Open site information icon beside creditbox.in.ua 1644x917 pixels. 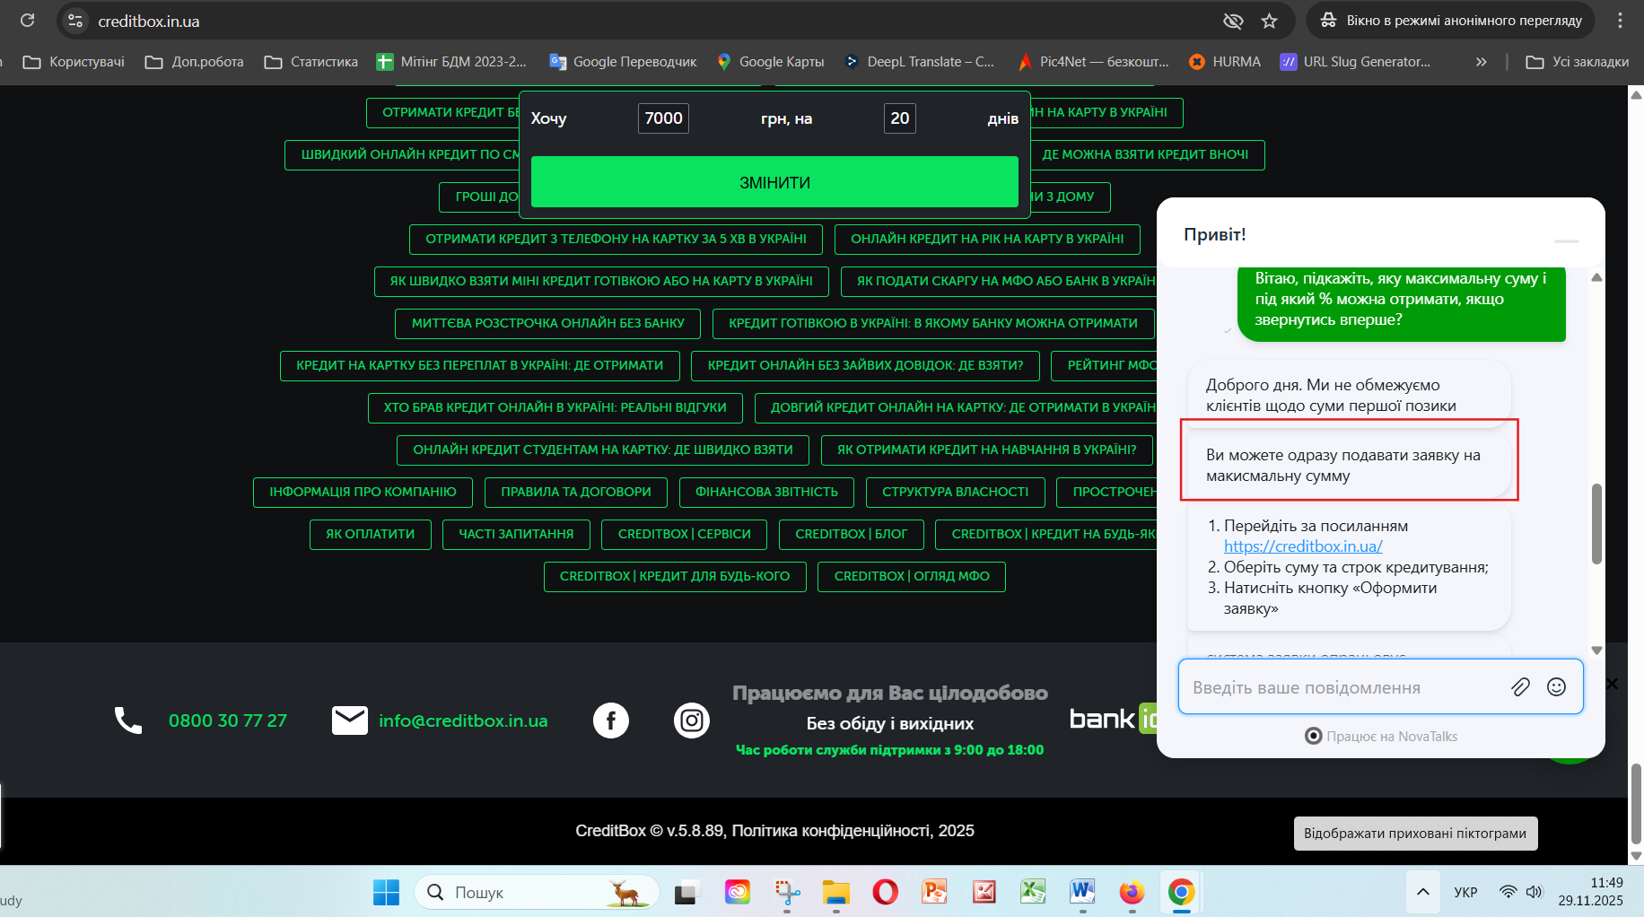click(75, 21)
